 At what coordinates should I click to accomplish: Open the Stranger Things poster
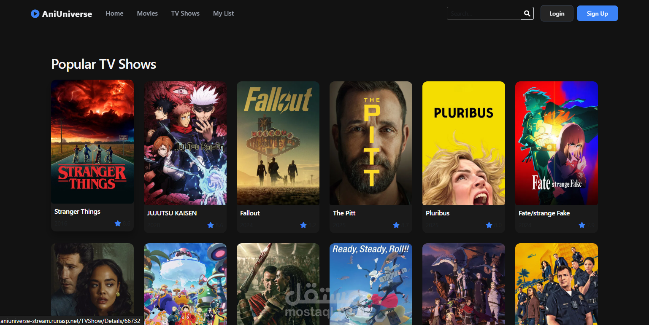pyautogui.click(x=92, y=142)
